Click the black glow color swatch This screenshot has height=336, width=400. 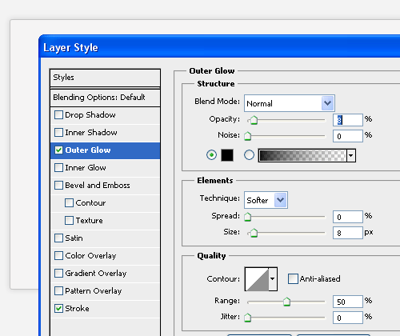pos(227,155)
